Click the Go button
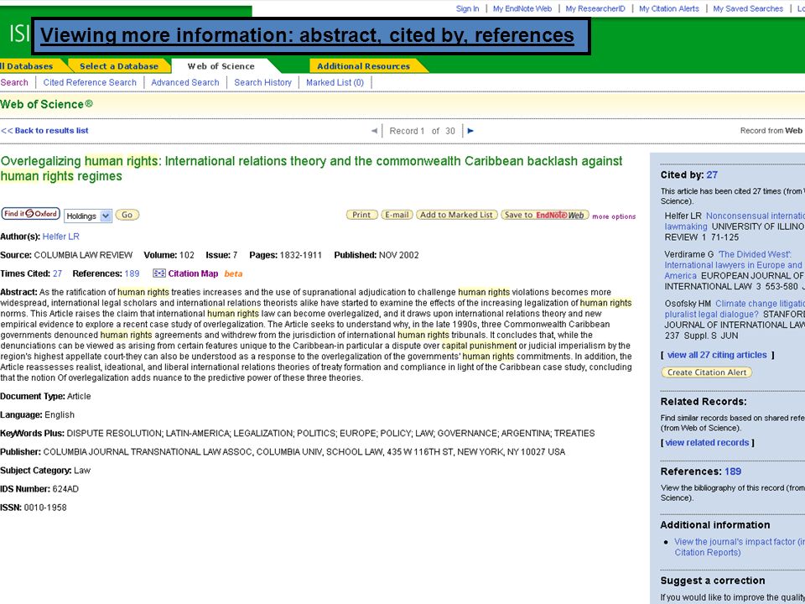805x604 pixels. click(x=127, y=215)
